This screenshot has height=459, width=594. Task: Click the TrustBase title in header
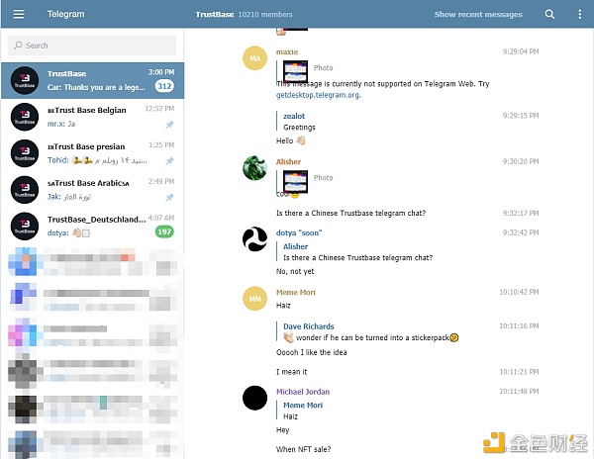coord(215,15)
